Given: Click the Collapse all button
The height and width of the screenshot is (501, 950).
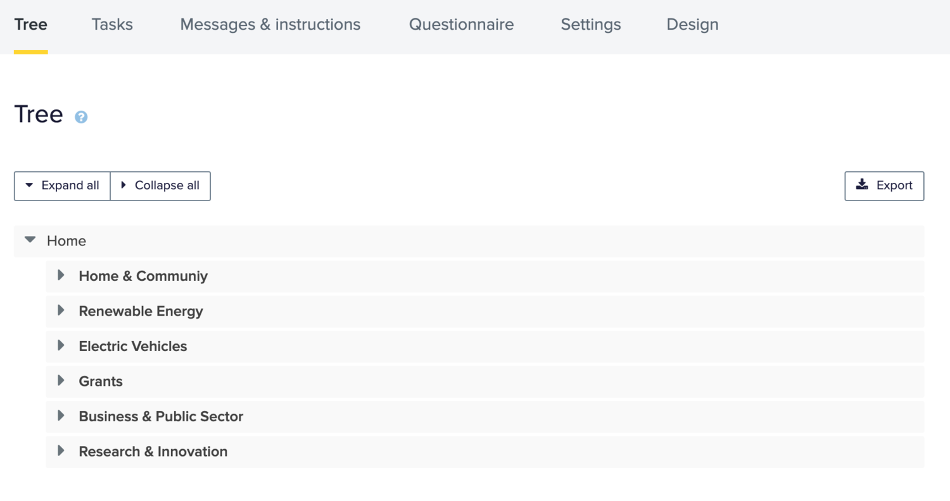Looking at the screenshot, I should (x=160, y=185).
